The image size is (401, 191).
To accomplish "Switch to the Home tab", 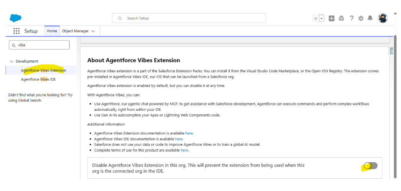I will click(x=52, y=31).
